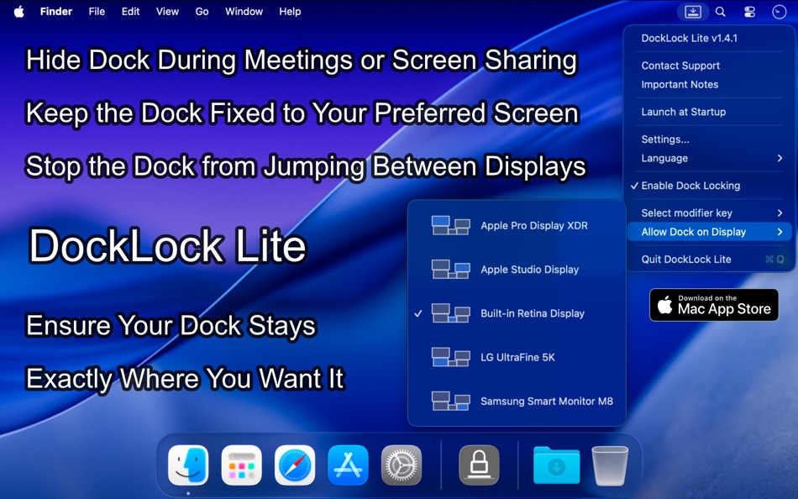
Task: Open Launchpad from the Dock
Action: (x=242, y=465)
